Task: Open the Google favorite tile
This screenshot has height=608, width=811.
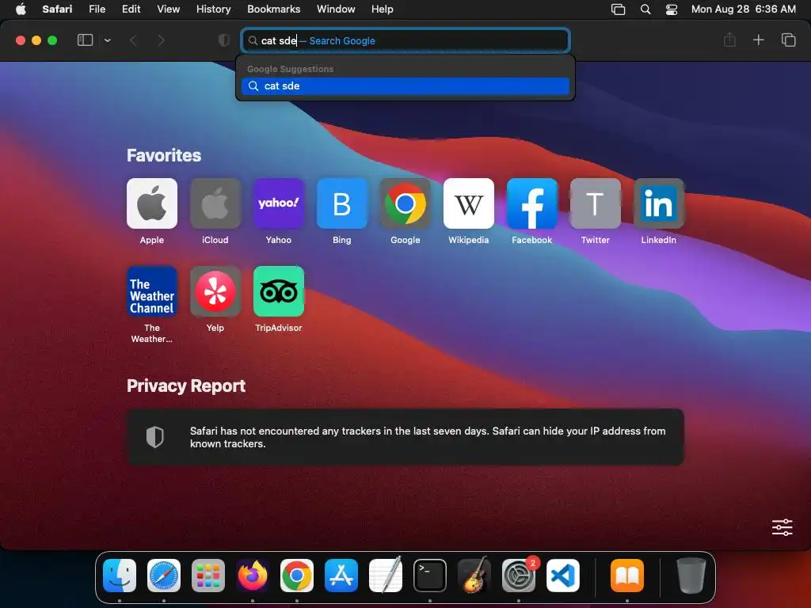Action: pyautogui.click(x=405, y=203)
